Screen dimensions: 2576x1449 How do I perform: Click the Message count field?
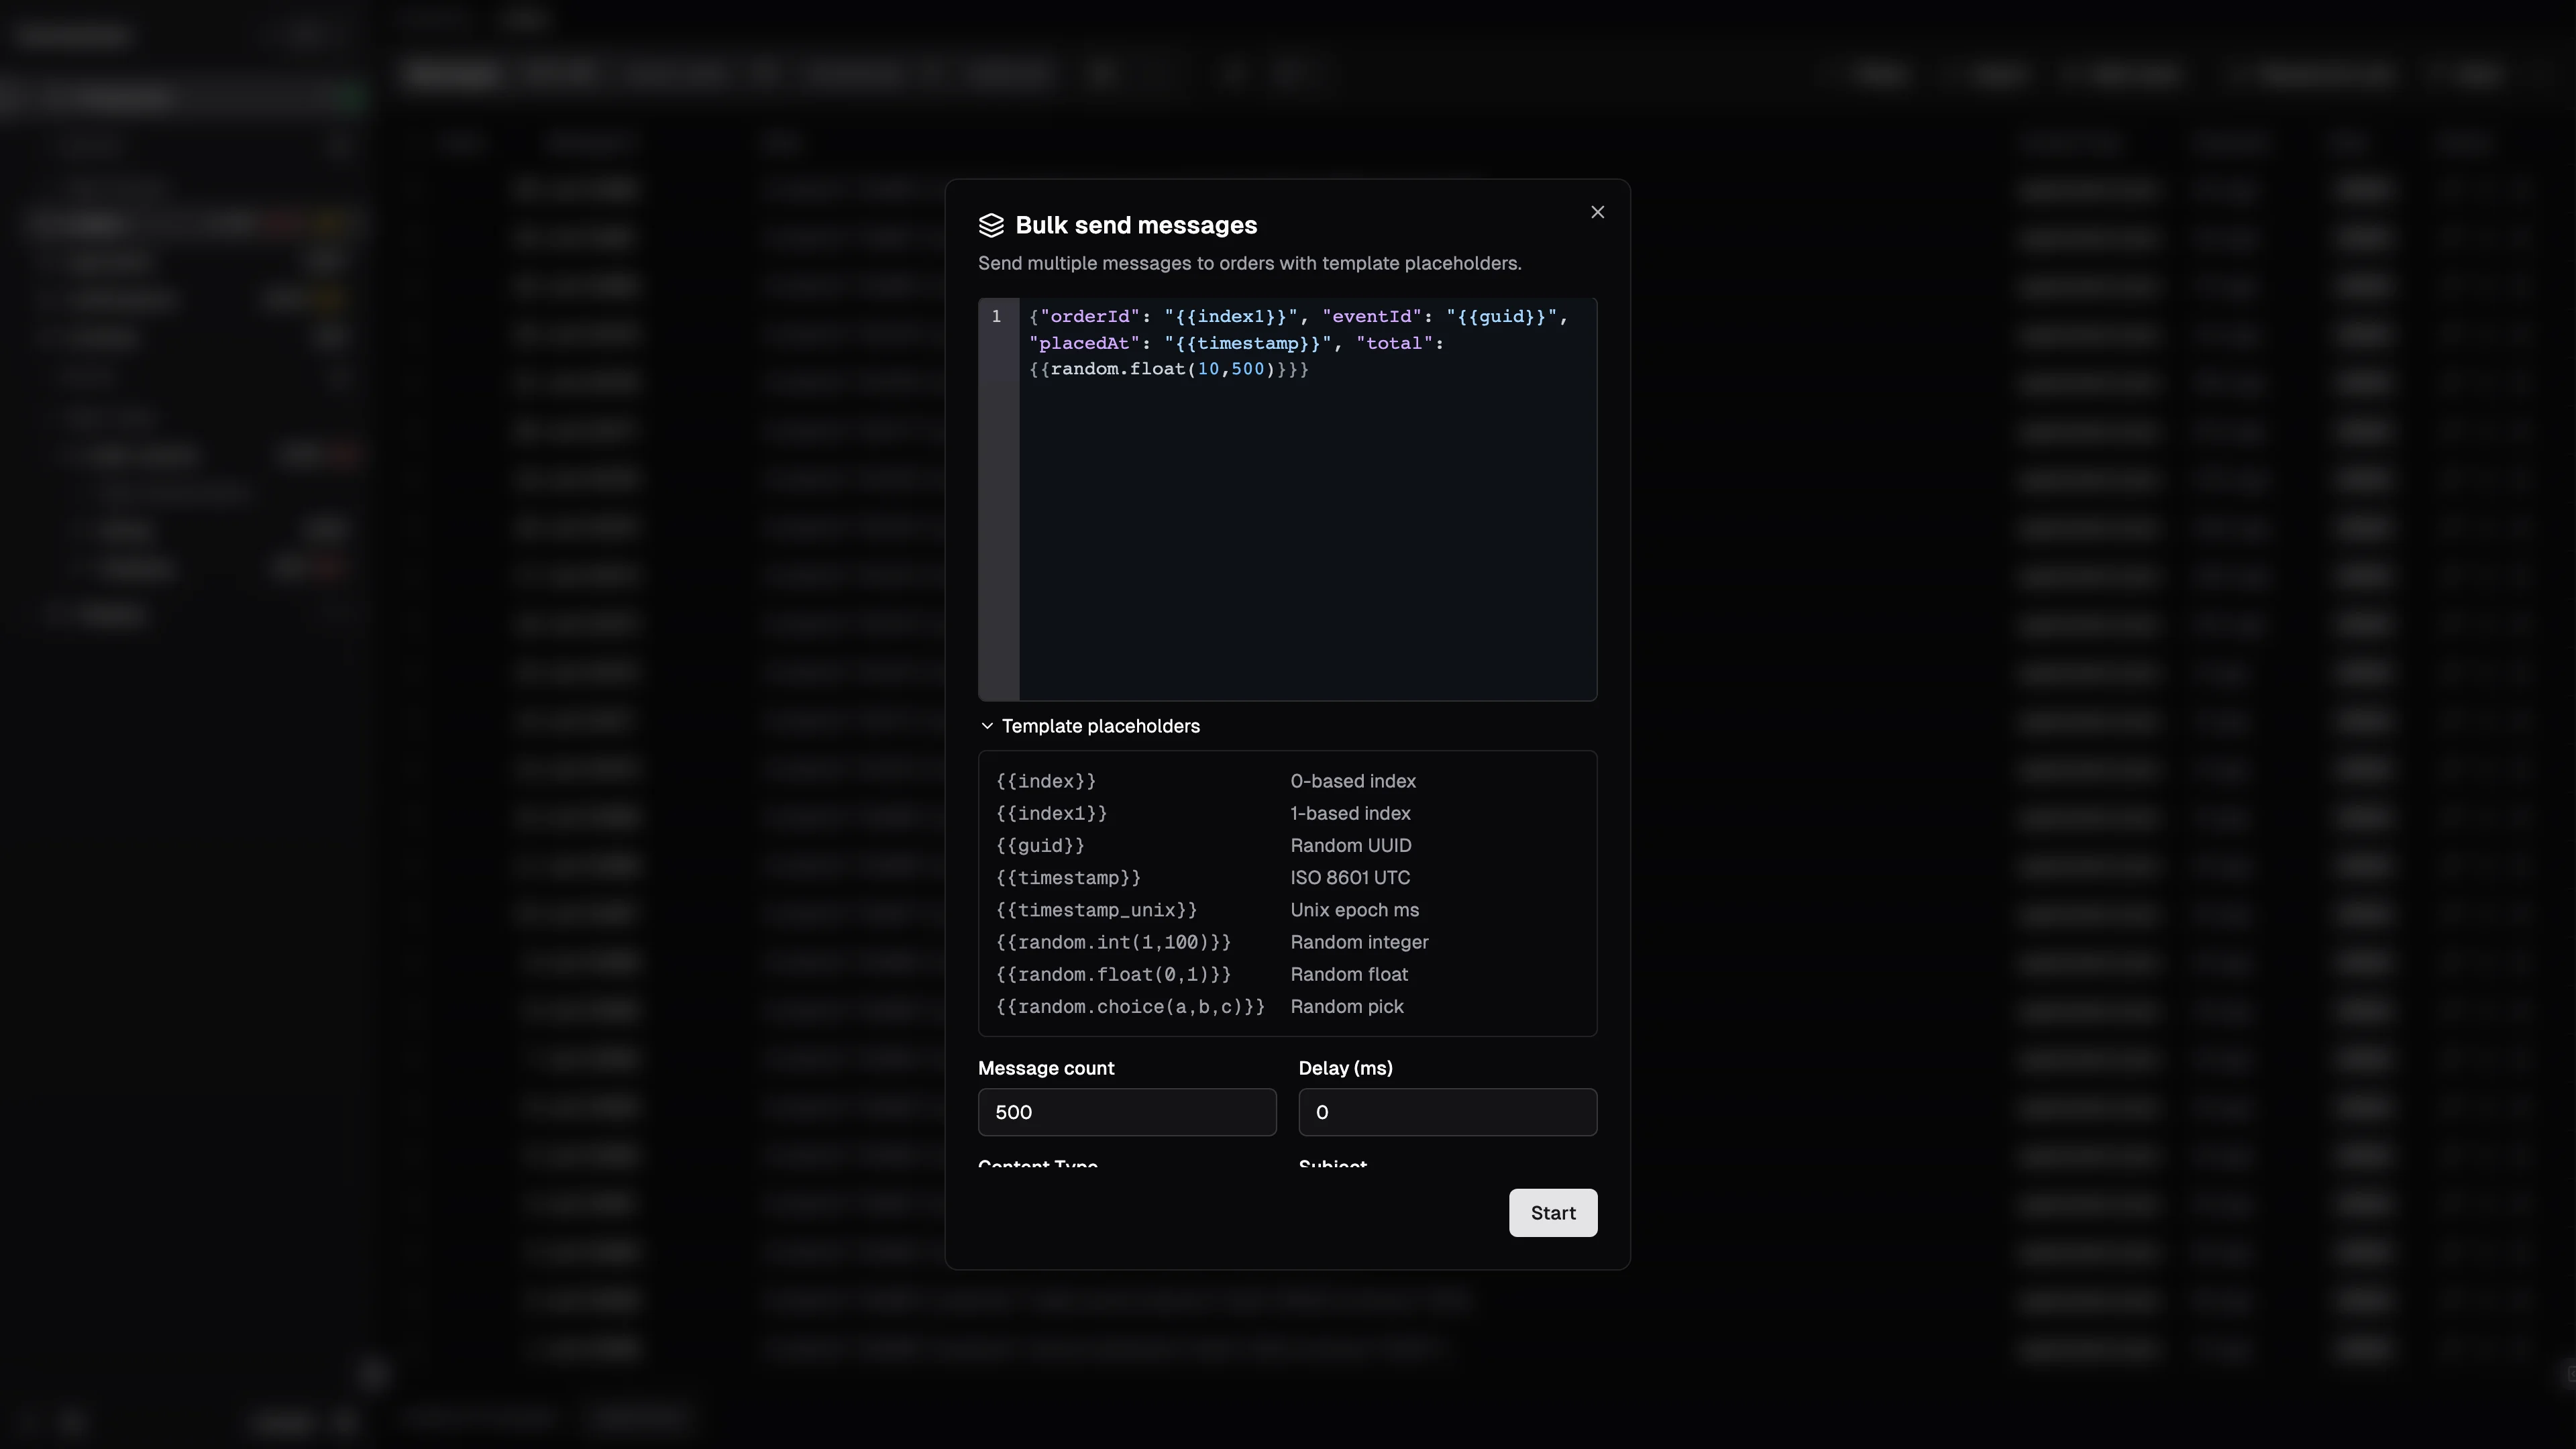coord(1127,1112)
